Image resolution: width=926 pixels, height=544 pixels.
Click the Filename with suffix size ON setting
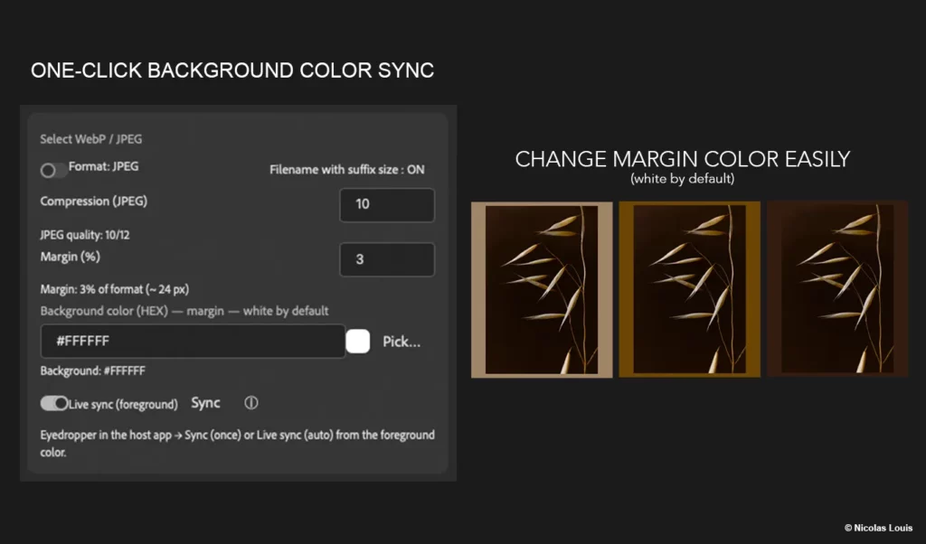tap(347, 170)
